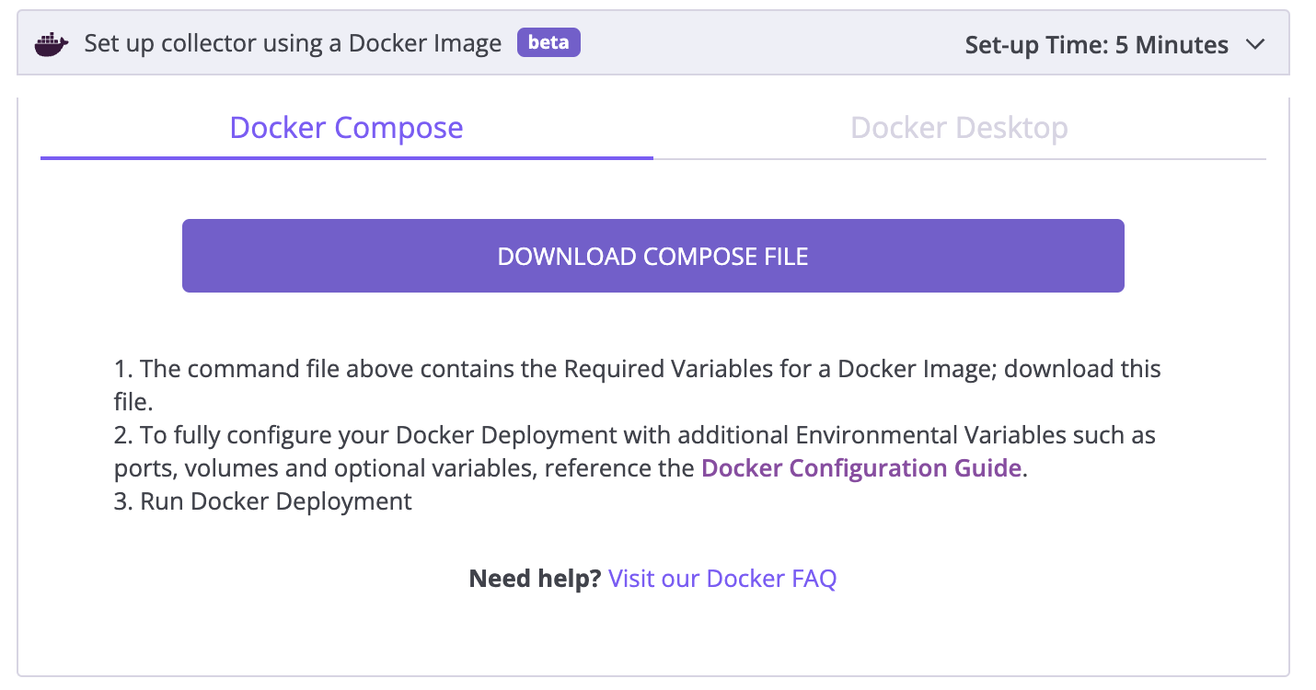The width and height of the screenshot is (1316, 690).
Task: Select the Docker Compose tab
Action: [346, 127]
